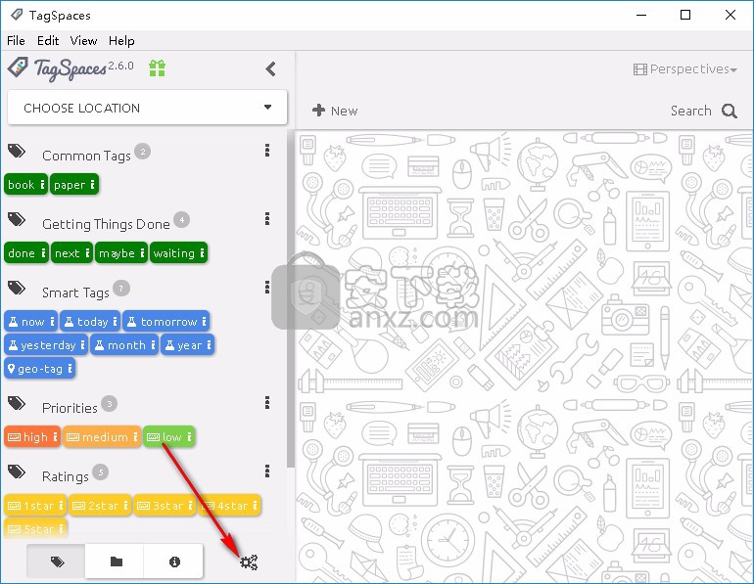The height and width of the screenshot is (584, 754).
Task: Collapse the Ratings group
Action: click(17, 472)
